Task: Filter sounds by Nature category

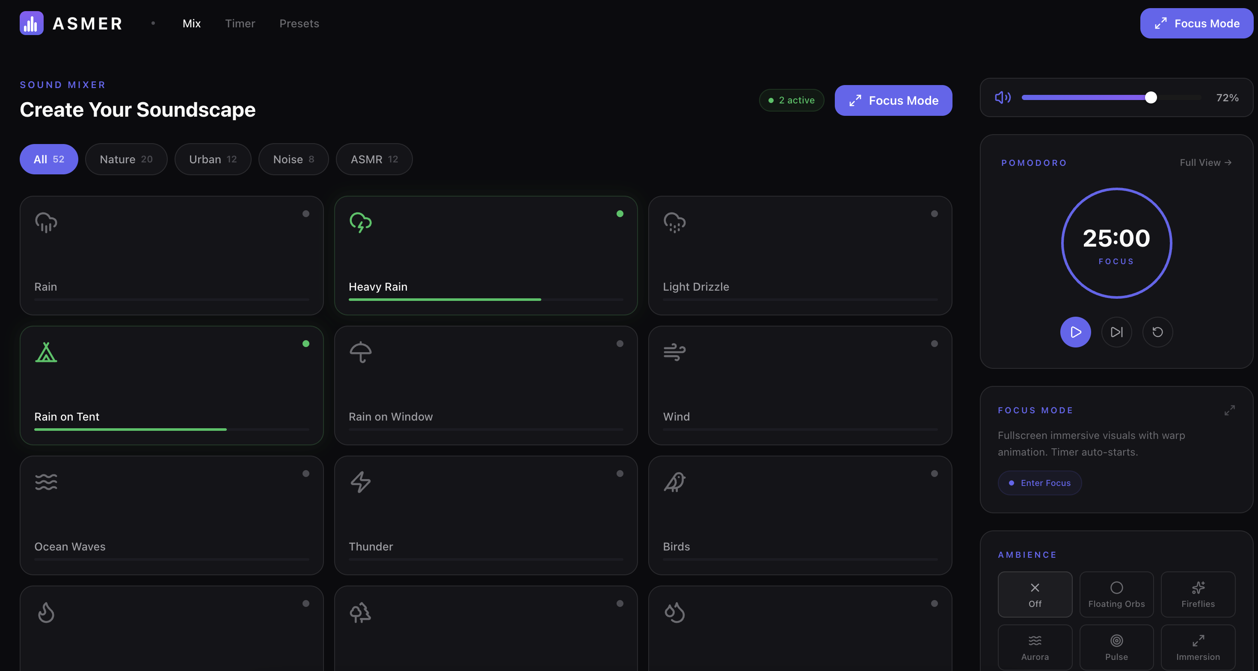Action: click(x=126, y=159)
